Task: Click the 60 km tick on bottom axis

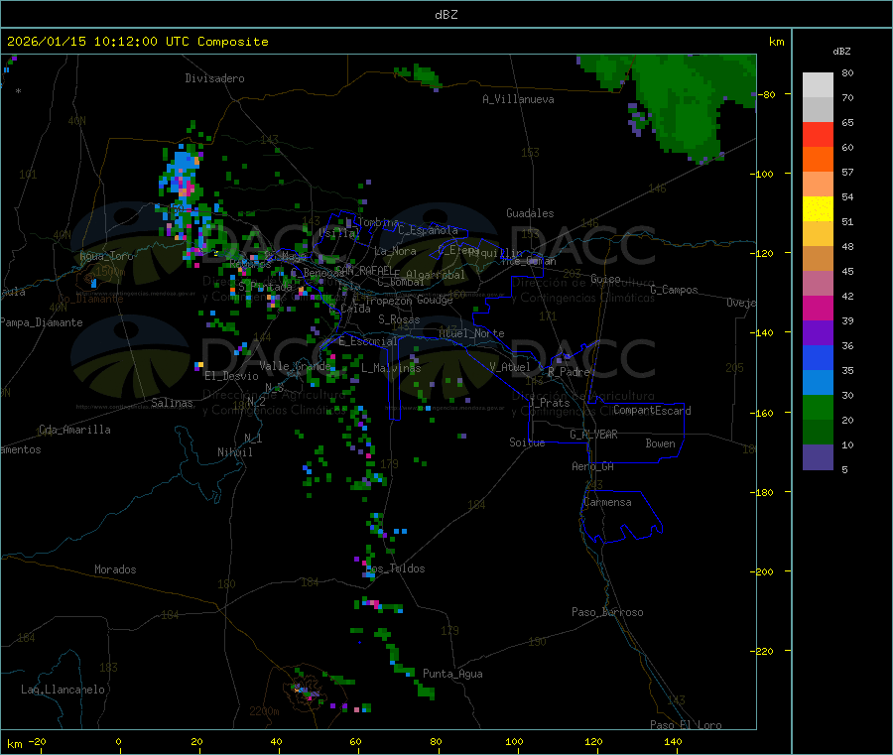Action: 355,741
